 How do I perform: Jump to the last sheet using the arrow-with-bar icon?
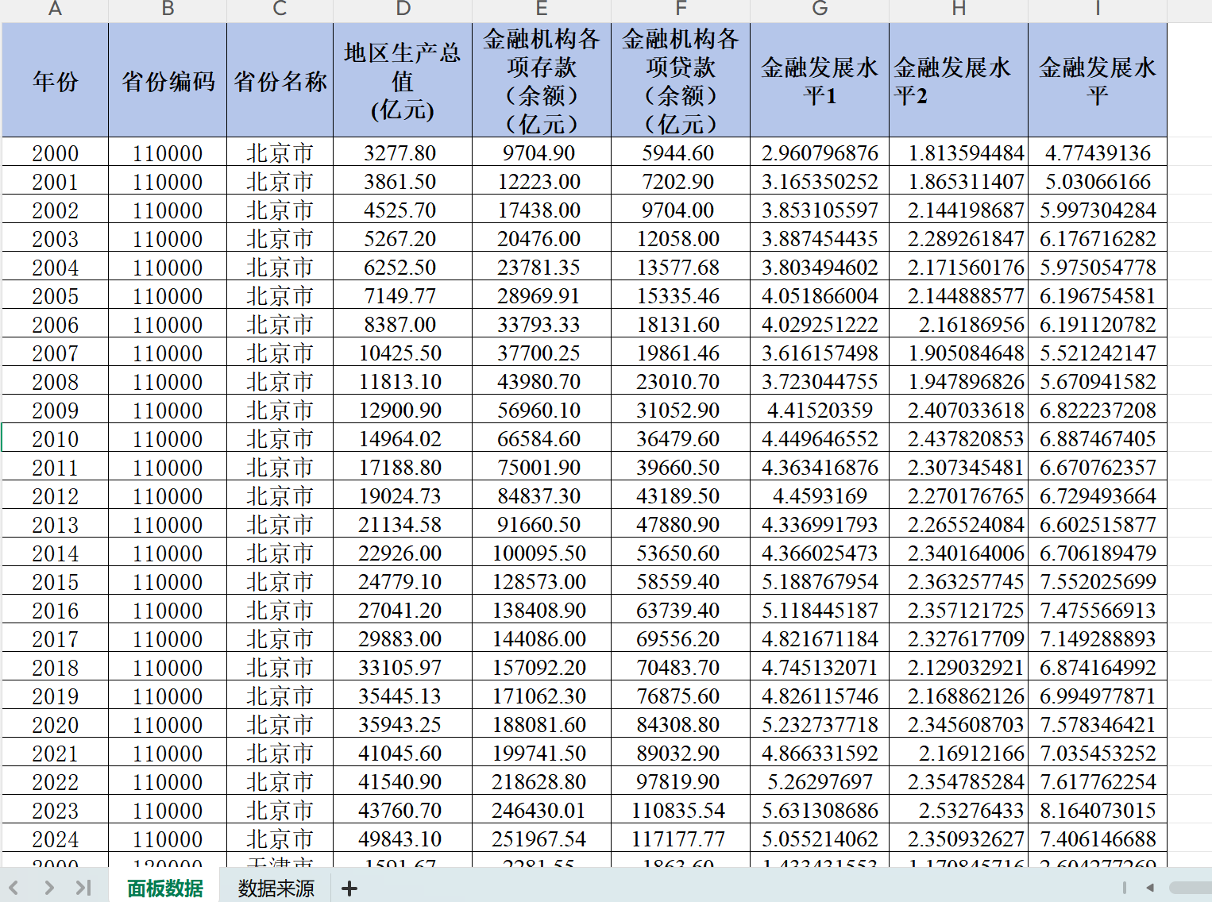click(x=83, y=887)
